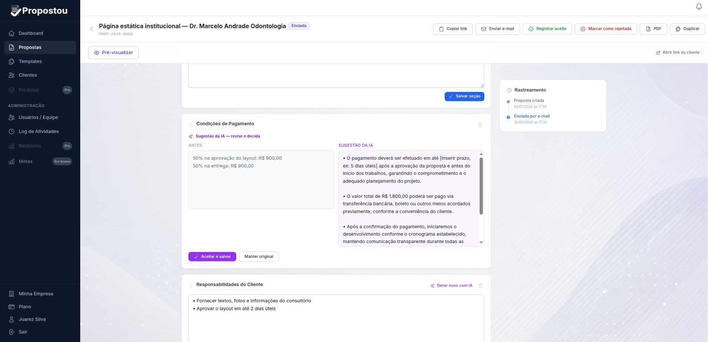Open Dashboard in sidebar
This screenshot has height=342, width=708.
tap(40, 33)
